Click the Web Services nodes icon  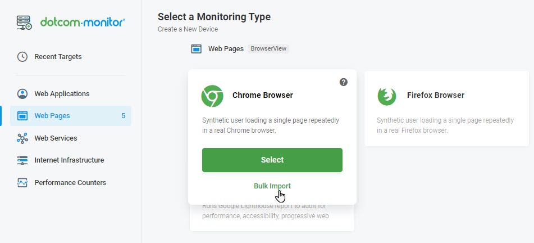22,138
